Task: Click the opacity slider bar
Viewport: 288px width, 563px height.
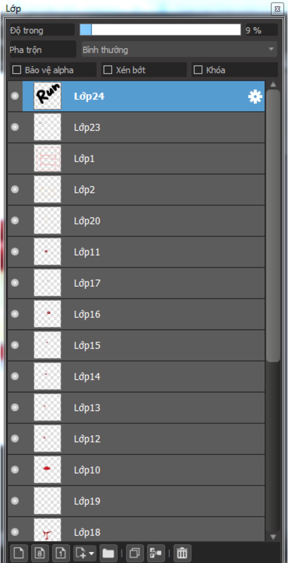Action: pos(160,30)
